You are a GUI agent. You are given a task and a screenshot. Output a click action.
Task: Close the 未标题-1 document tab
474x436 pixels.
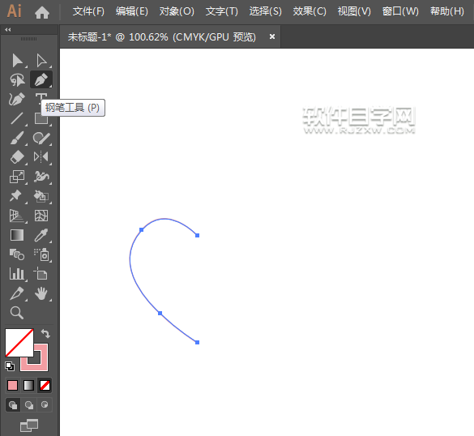point(272,36)
